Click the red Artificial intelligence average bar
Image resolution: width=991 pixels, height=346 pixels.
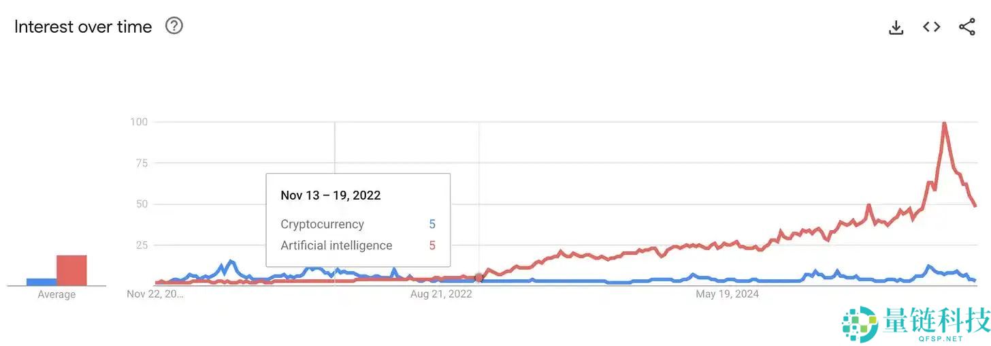click(71, 270)
